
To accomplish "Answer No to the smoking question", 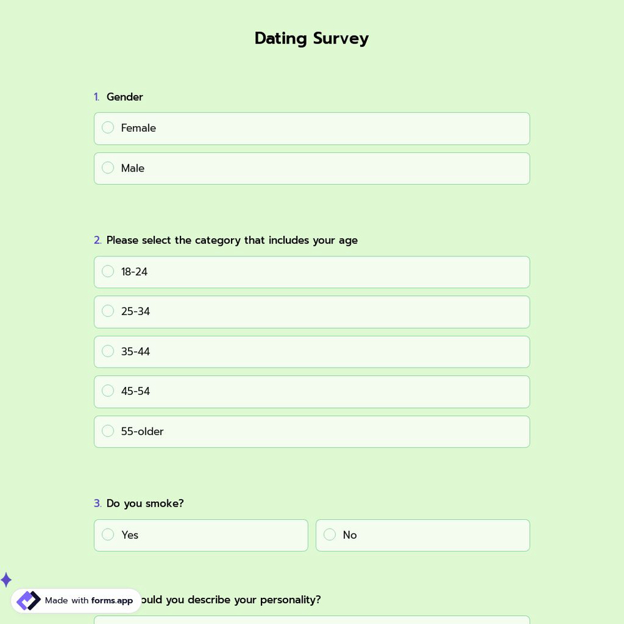I will click(x=329, y=534).
